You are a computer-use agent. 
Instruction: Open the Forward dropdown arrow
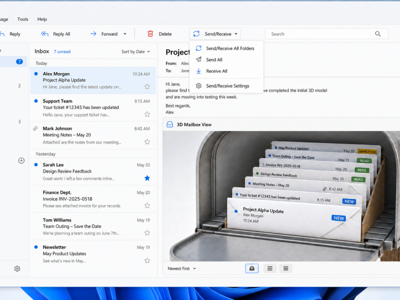(x=125, y=34)
